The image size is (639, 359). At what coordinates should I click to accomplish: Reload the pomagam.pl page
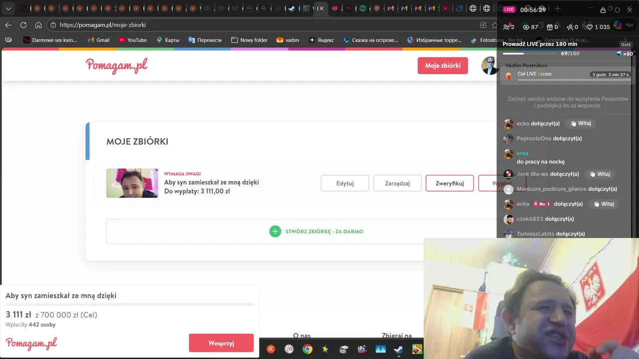[23, 25]
